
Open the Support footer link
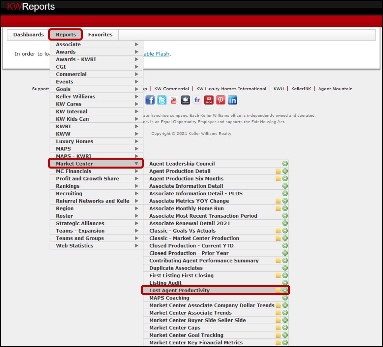(41, 89)
